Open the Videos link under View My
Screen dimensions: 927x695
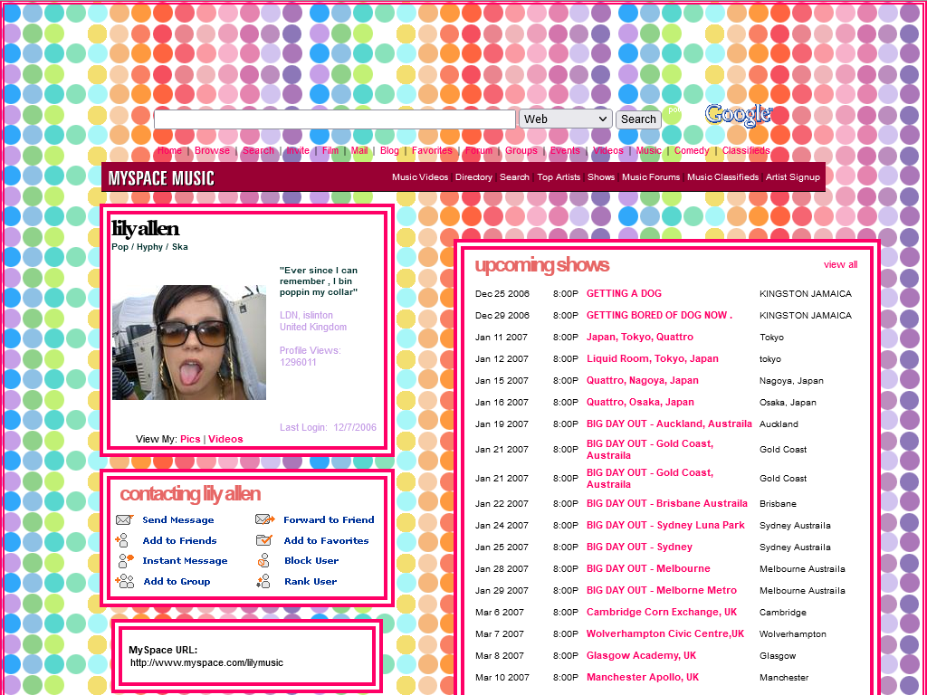click(x=225, y=439)
